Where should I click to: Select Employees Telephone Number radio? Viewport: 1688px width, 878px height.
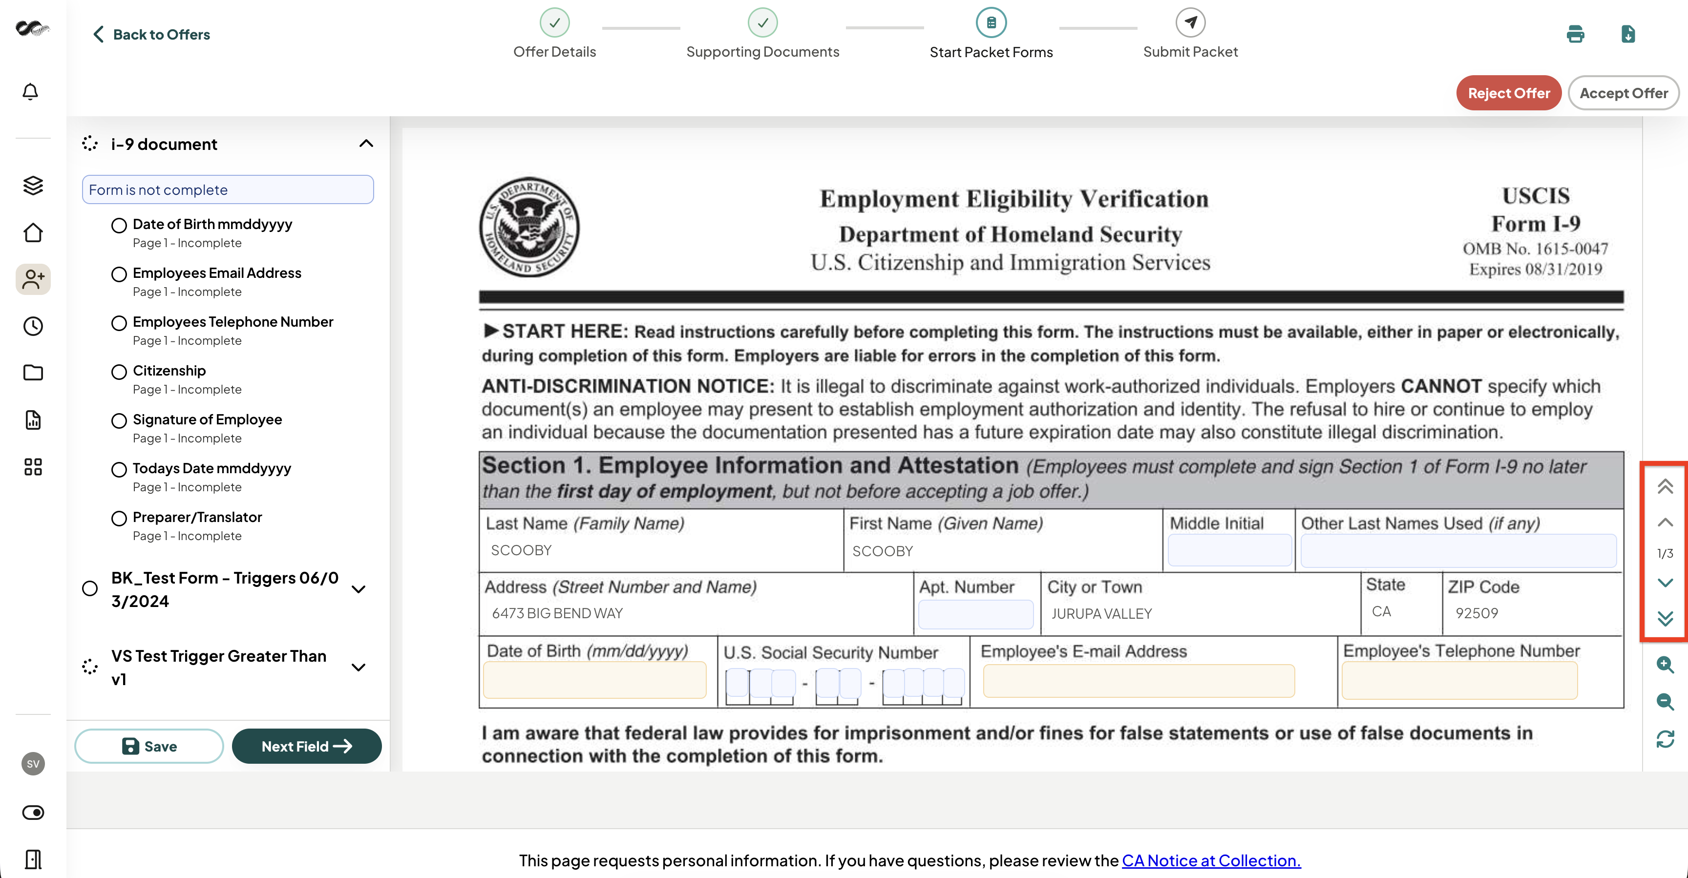coord(119,323)
